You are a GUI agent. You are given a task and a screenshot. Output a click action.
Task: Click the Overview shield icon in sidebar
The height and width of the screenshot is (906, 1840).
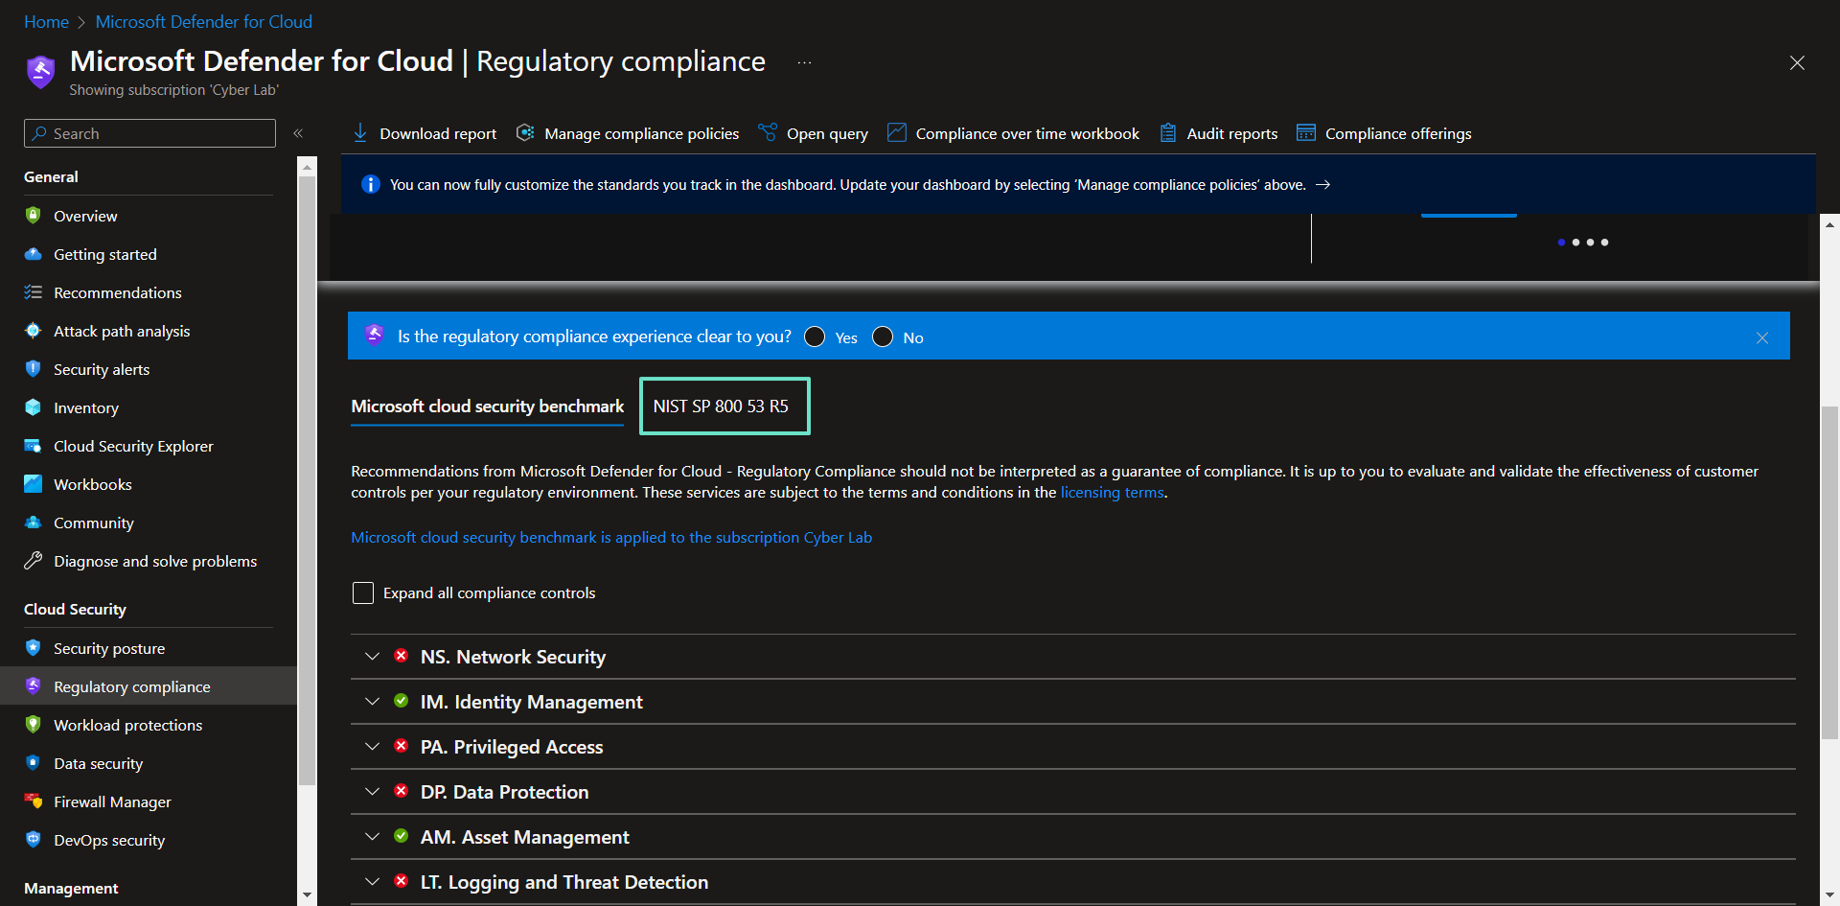click(34, 215)
